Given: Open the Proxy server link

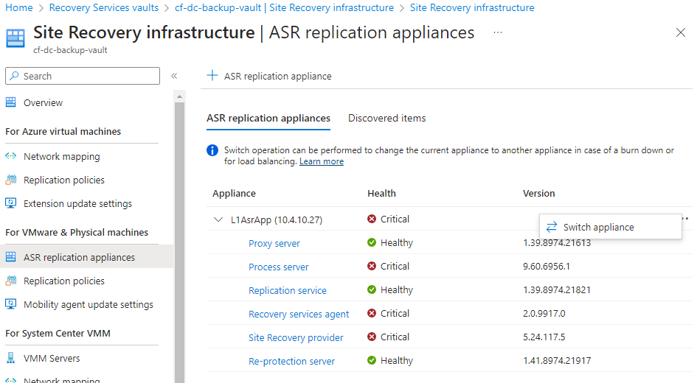Looking at the screenshot, I should click(274, 243).
